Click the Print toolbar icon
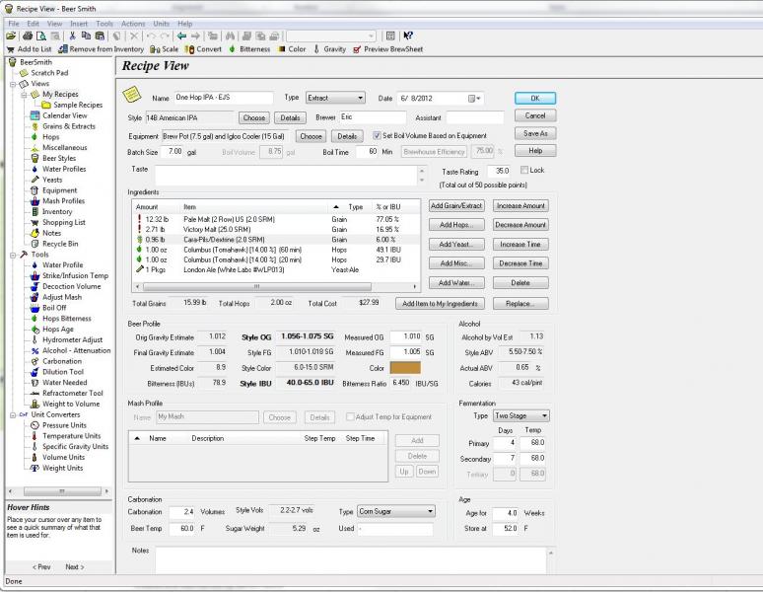This screenshot has width=763, height=592. (28, 37)
